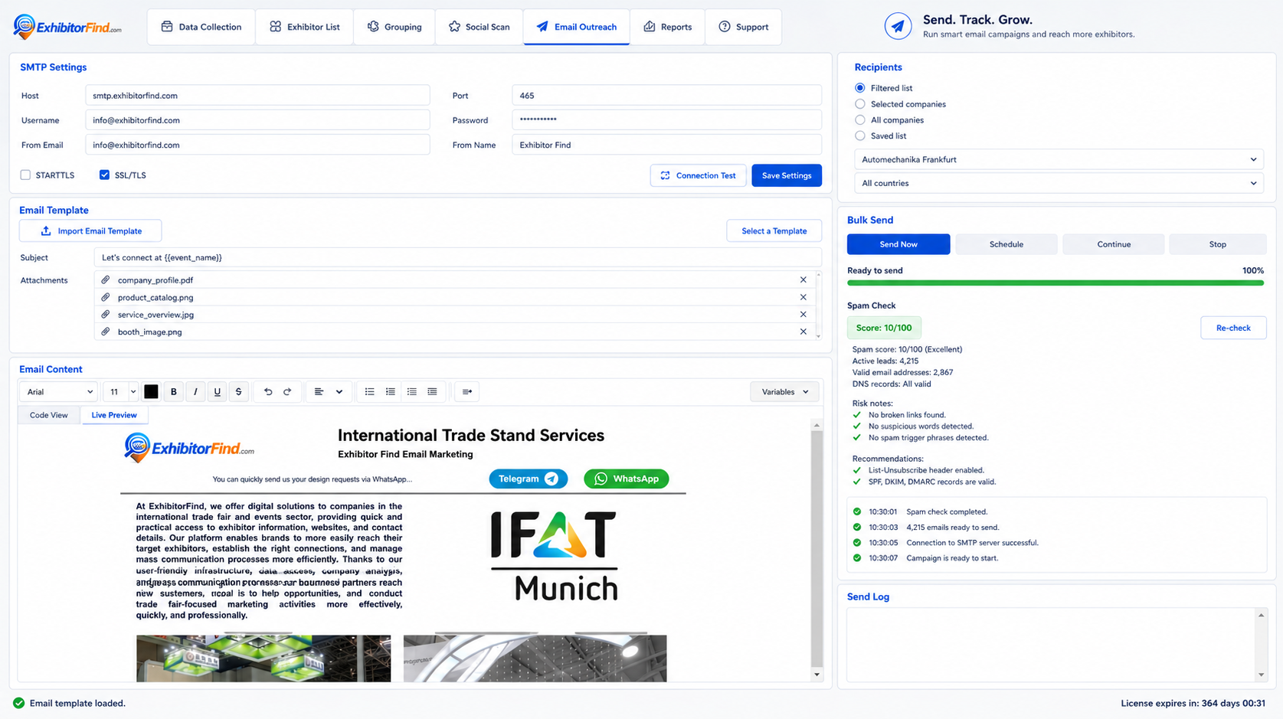Open the black text color swatch

pos(151,392)
